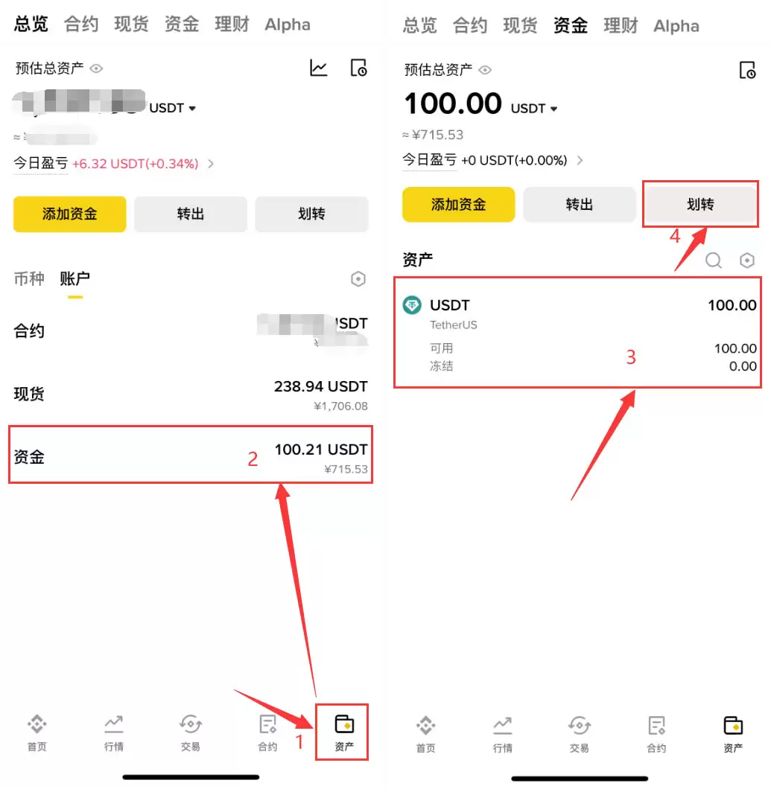The image size is (771, 789).
Task: Expand today's PnL +6.32 USDT chevron
Action: tap(211, 164)
